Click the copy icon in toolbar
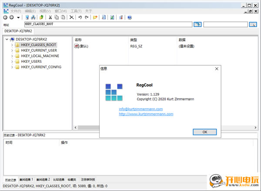 [x=57, y=17]
